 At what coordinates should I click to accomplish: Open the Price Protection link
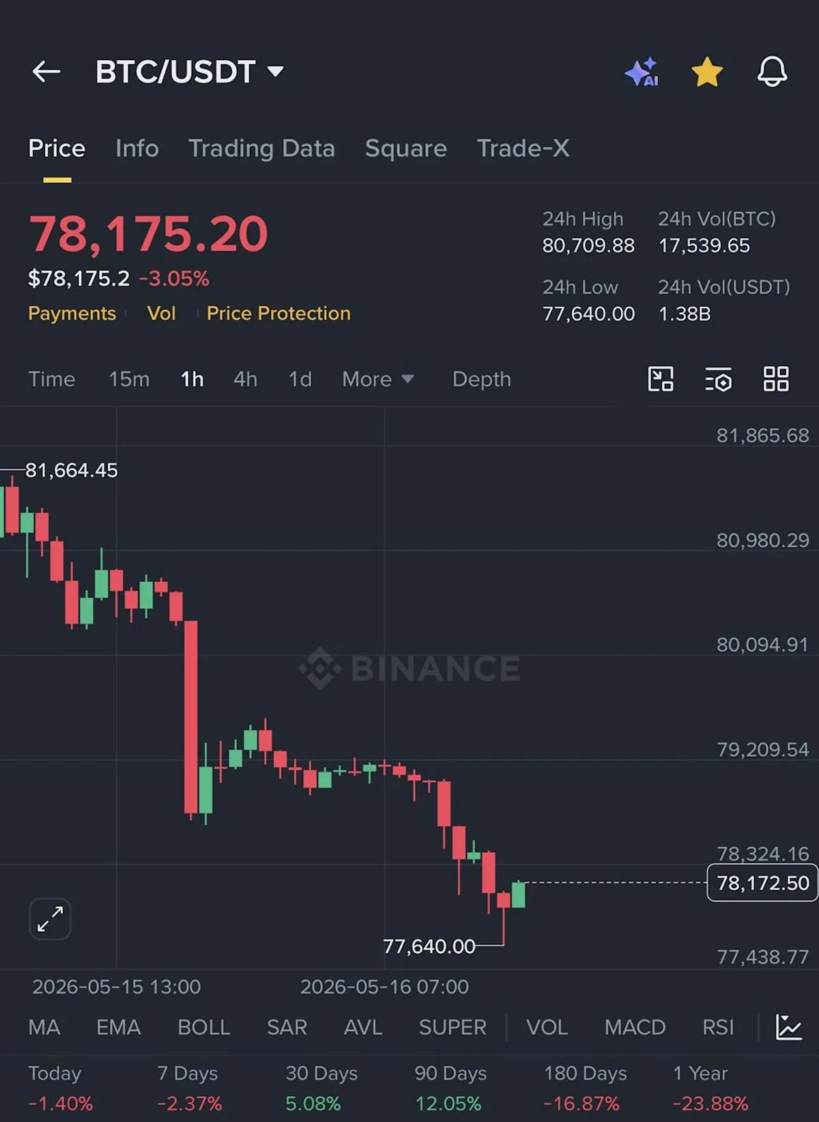[278, 313]
